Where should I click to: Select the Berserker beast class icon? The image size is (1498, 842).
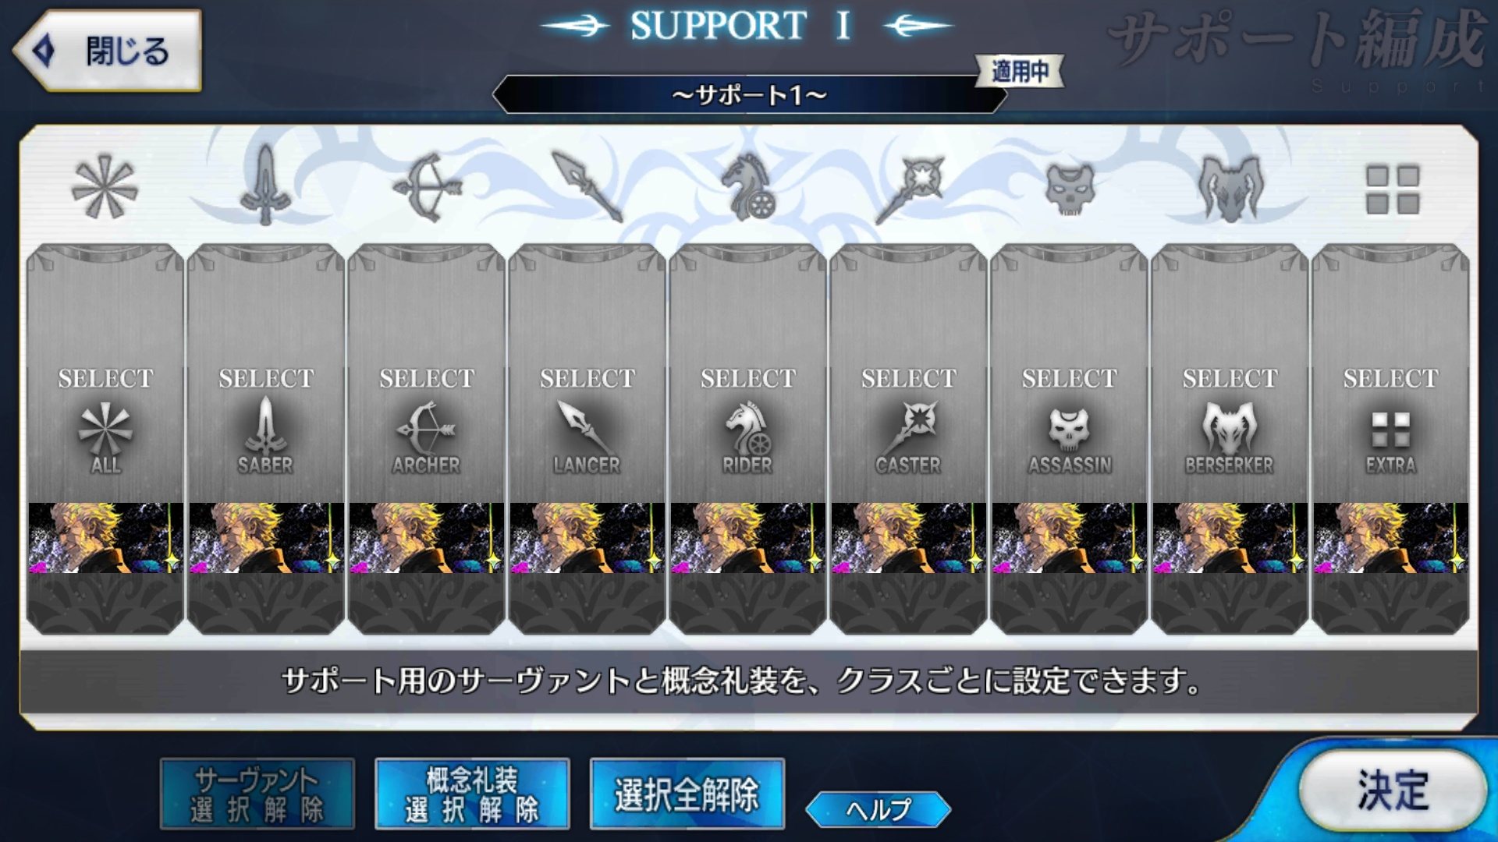tap(1230, 189)
